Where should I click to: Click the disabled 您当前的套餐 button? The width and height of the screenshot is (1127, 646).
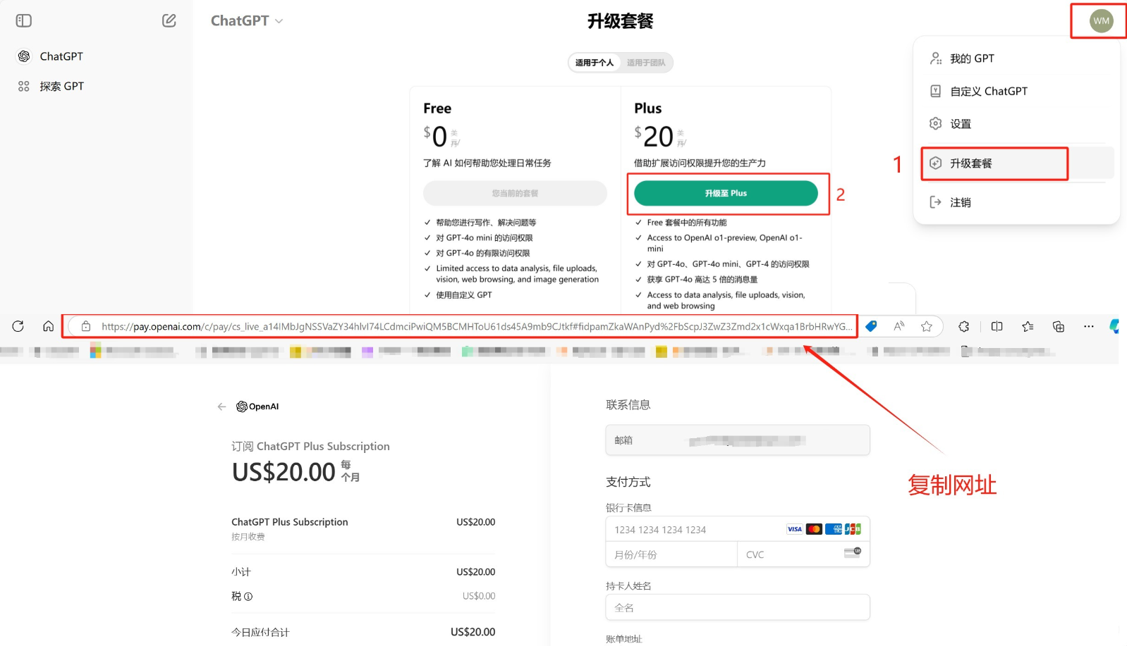(x=515, y=193)
